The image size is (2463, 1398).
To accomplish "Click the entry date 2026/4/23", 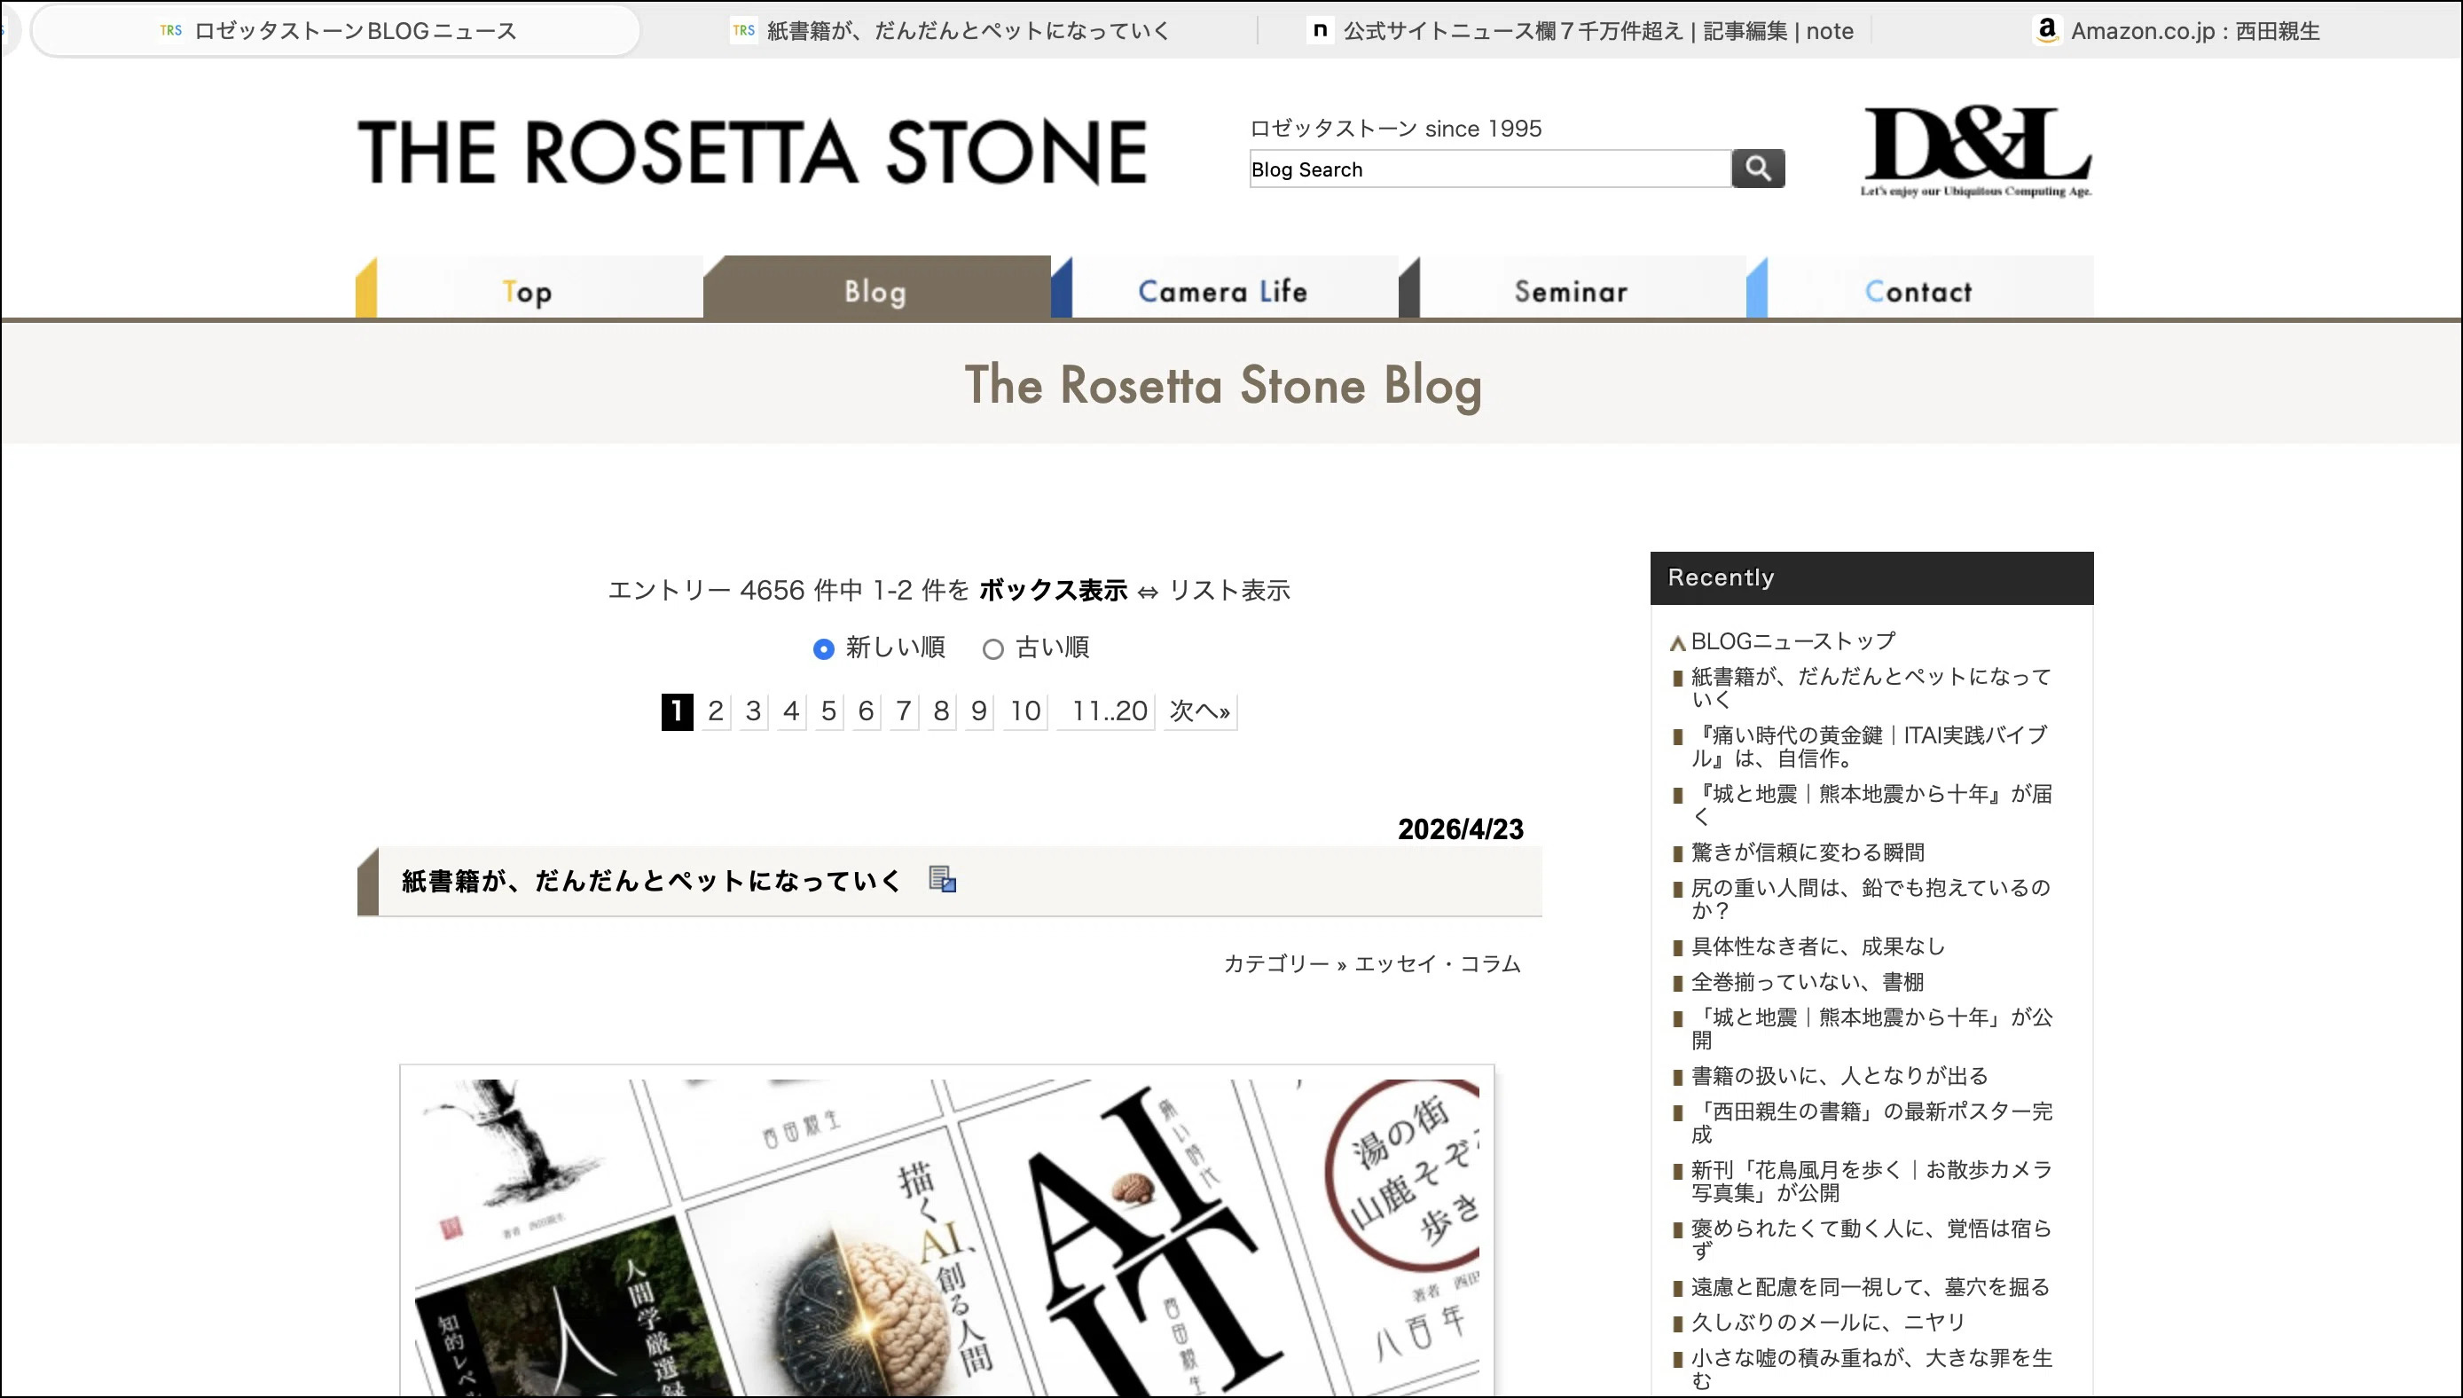I will [1460, 829].
